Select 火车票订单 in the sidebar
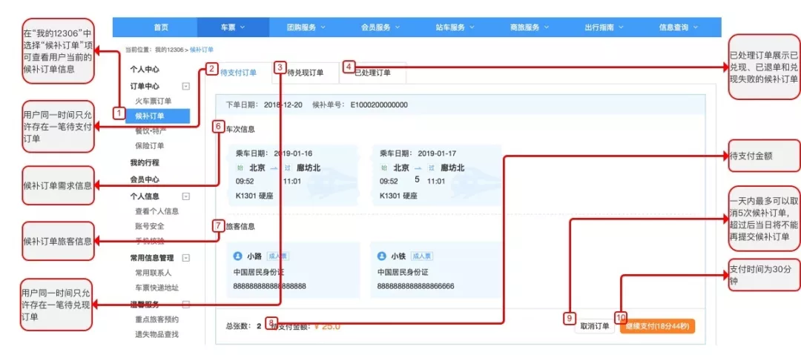The height and width of the screenshot is (355, 801). 153,101
